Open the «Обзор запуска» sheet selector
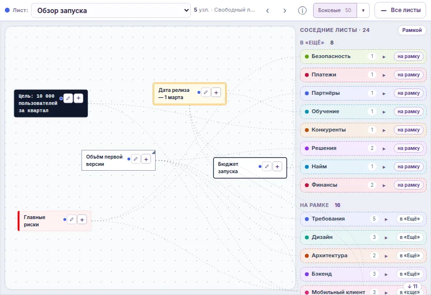This screenshot has width=431, height=295. pyautogui.click(x=111, y=11)
